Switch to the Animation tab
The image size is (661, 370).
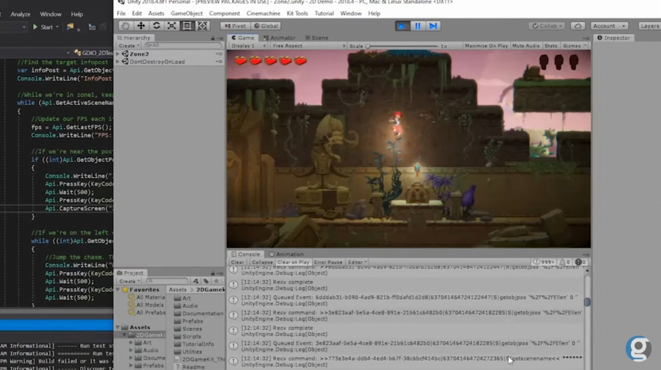(286, 254)
